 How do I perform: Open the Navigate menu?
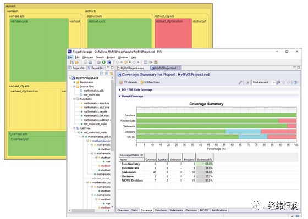pos(87,57)
